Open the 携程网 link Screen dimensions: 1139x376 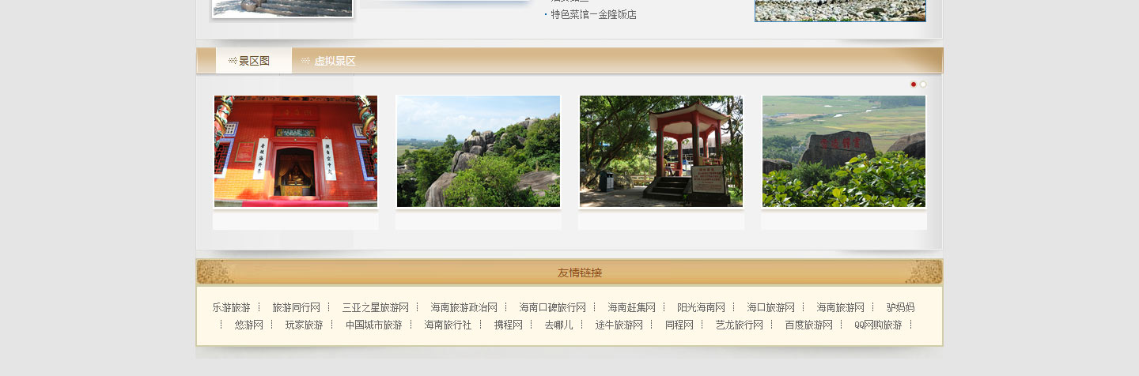click(x=508, y=325)
